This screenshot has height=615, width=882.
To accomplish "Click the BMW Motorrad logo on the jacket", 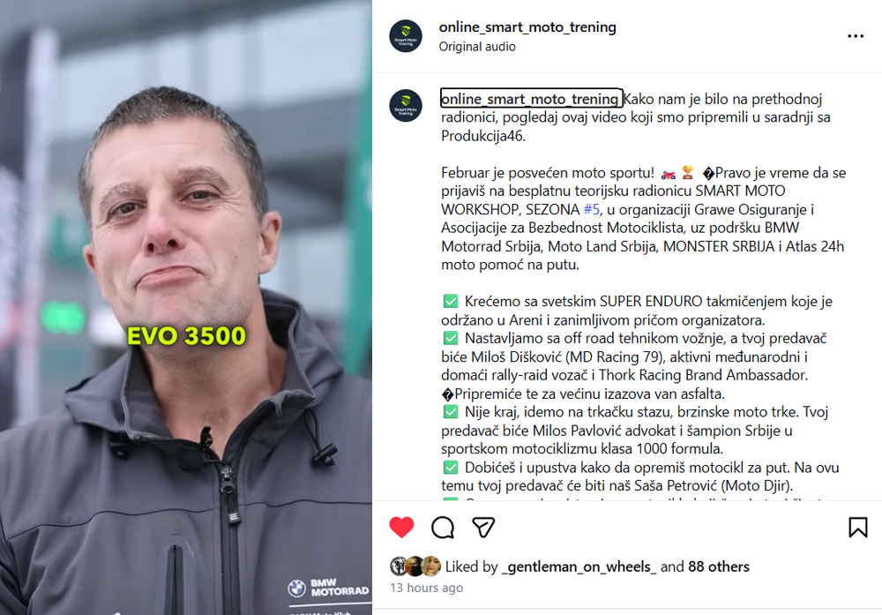I will pyautogui.click(x=328, y=588).
